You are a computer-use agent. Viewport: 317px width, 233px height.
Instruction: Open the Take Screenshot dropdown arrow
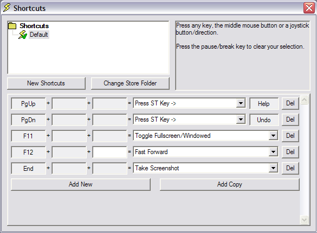point(273,168)
